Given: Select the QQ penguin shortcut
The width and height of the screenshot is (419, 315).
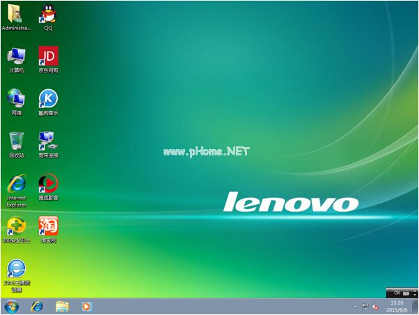Looking at the screenshot, I should click(x=48, y=17).
